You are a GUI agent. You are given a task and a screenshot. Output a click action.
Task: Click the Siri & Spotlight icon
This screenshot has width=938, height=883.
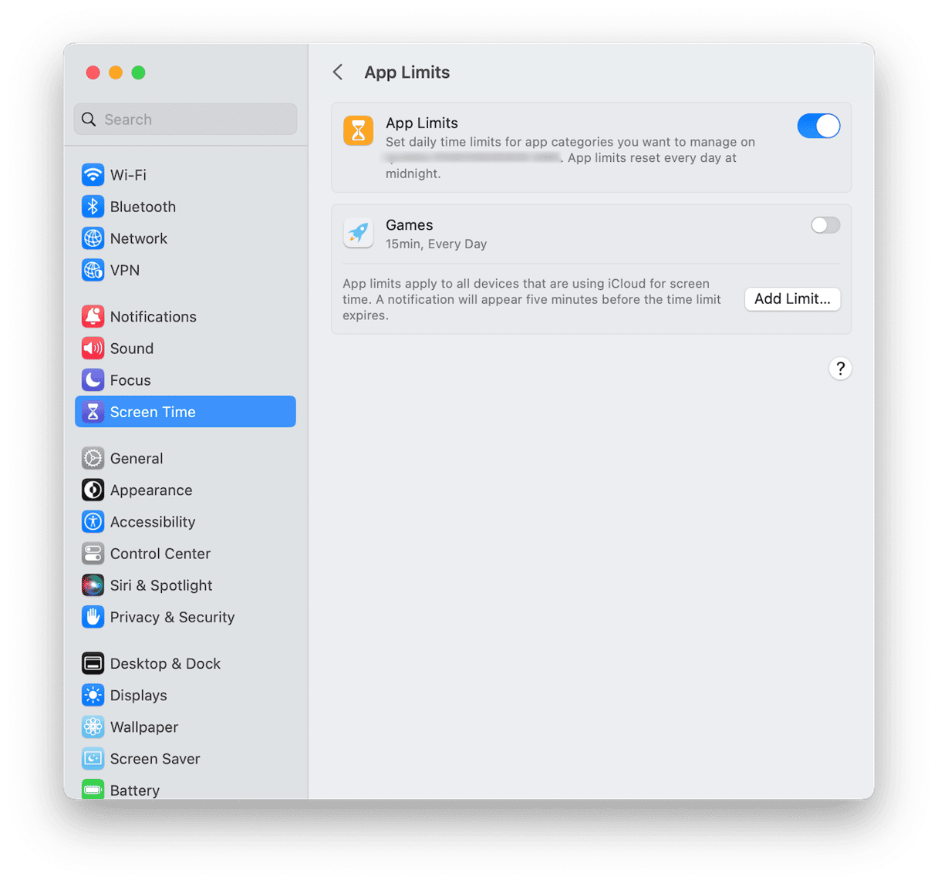point(93,585)
